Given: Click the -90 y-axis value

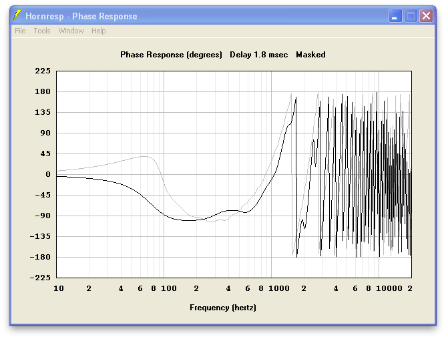Looking at the screenshot, I should [43, 216].
